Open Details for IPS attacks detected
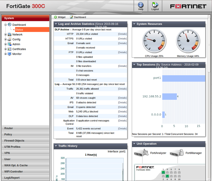This screenshot has height=181, width=212. click(122, 102)
